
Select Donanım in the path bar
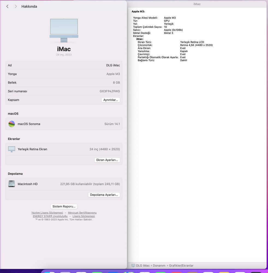[x=159, y=266]
